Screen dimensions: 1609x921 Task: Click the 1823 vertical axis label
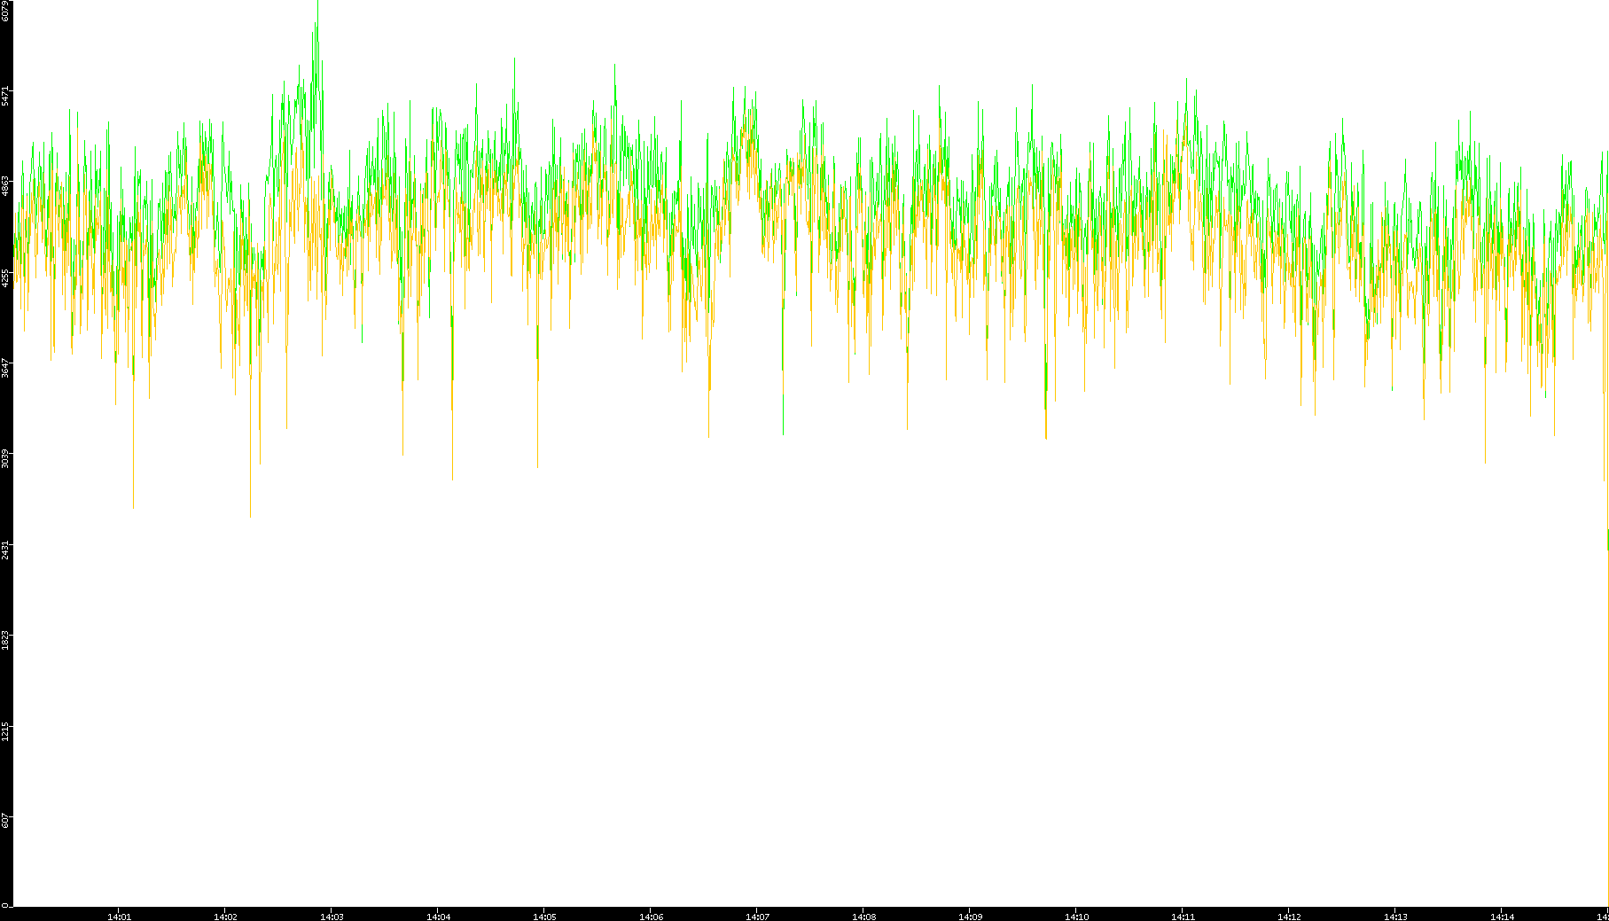point(5,640)
